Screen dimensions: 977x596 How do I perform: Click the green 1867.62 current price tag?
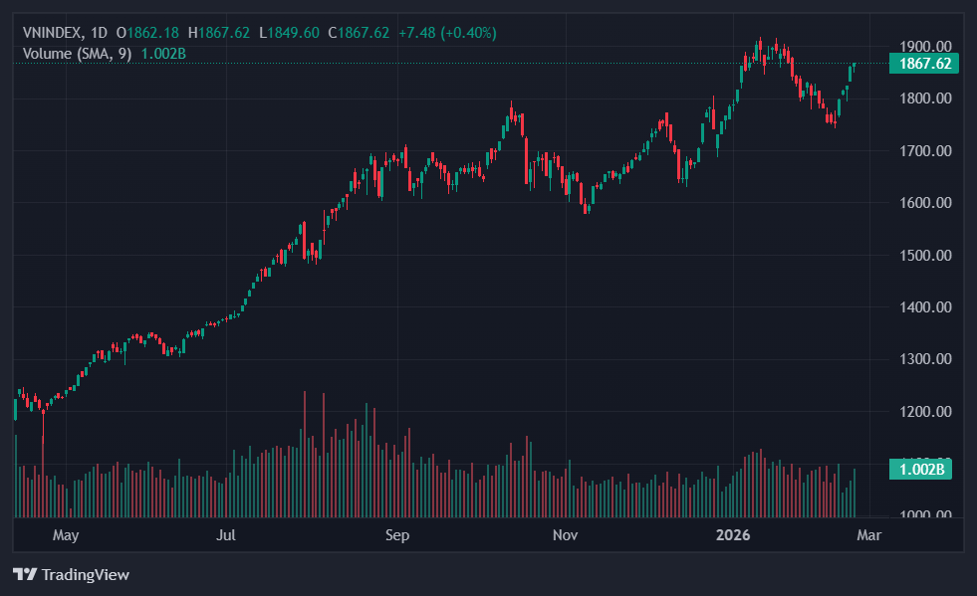coord(924,64)
